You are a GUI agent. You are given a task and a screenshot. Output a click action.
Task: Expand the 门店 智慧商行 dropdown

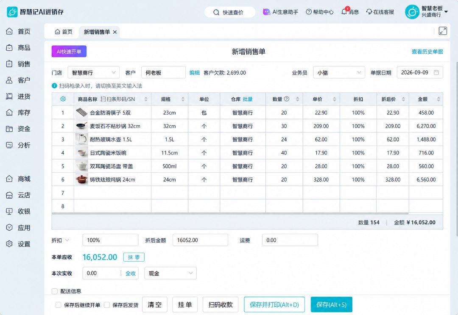[93, 73]
